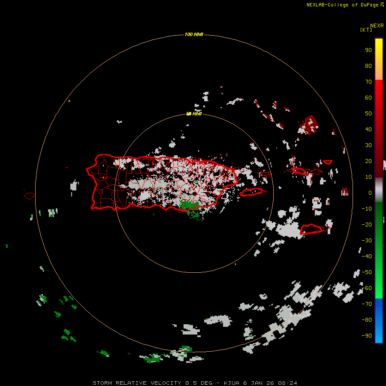Viewport: 386px width, 386px height.
Task: Click the 100 NMI range ring label
Action: (194, 34)
